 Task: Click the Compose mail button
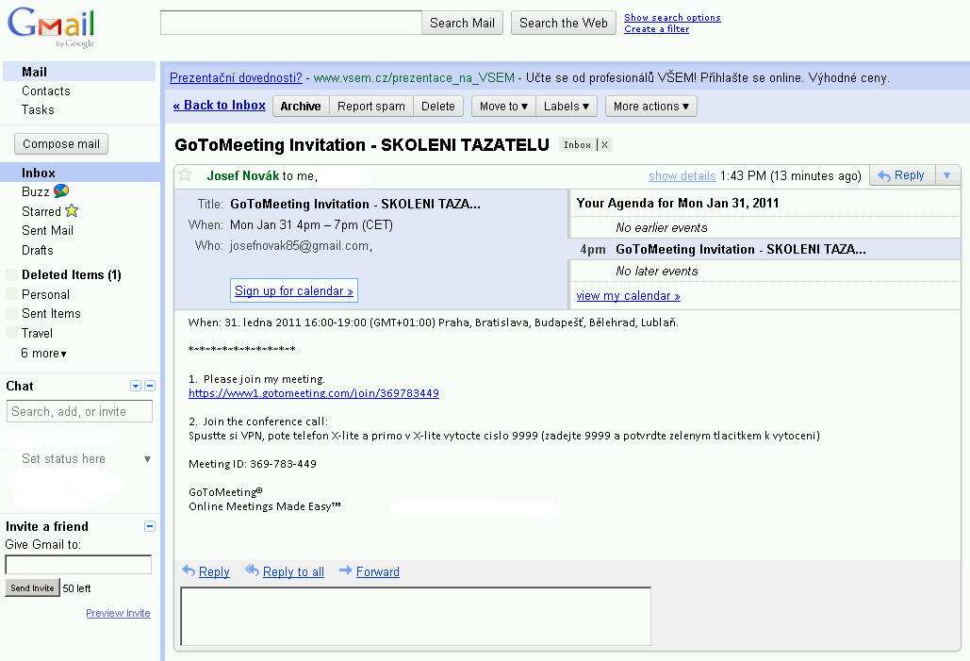point(61,143)
